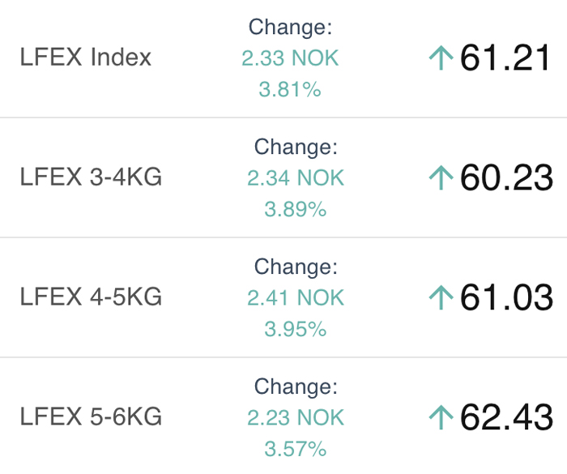Click the 3.89% percentage change

click(x=296, y=209)
